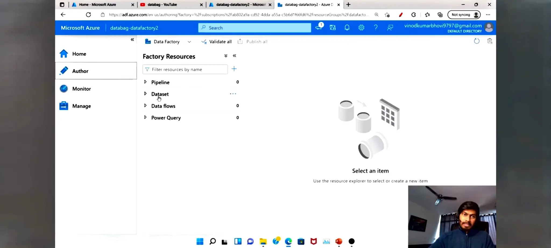Show notifications bell

point(347,27)
